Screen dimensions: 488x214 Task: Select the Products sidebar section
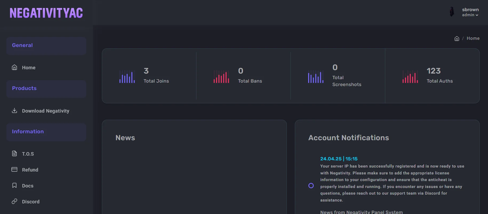(x=46, y=89)
